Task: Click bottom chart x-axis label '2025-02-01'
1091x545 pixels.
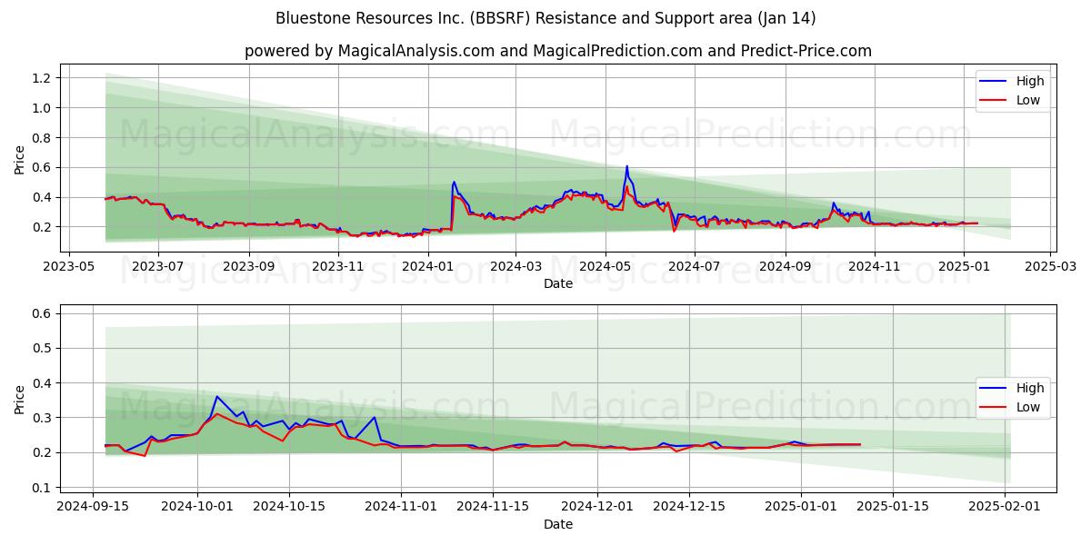Action: tap(1006, 507)
